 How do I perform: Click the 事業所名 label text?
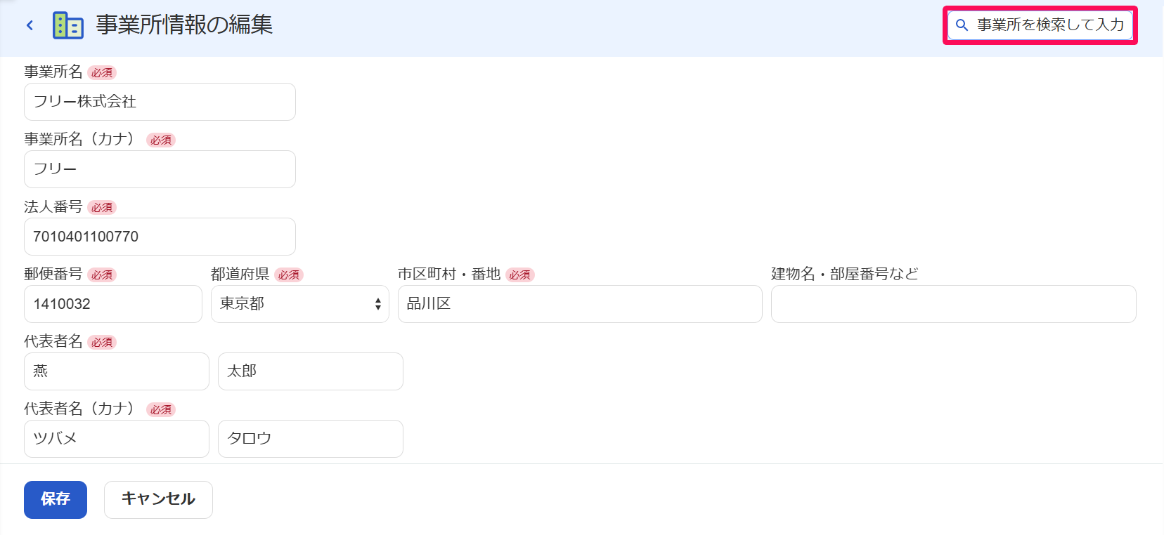53,72
